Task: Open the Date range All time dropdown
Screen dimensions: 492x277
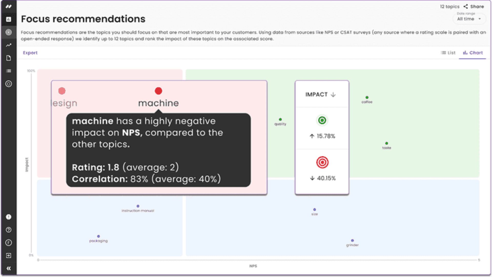Action: [469, 19]
